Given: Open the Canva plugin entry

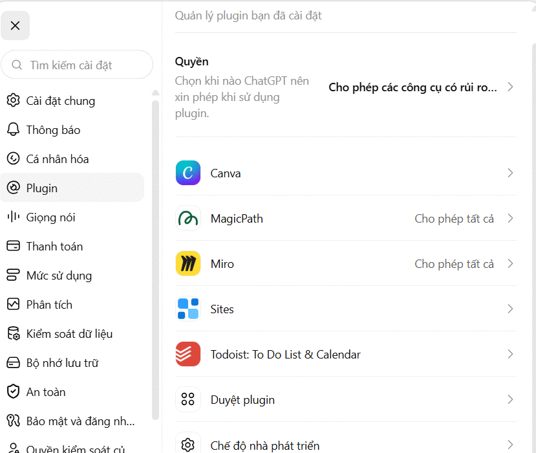Looking at the screenshot, I should (346, 173).
